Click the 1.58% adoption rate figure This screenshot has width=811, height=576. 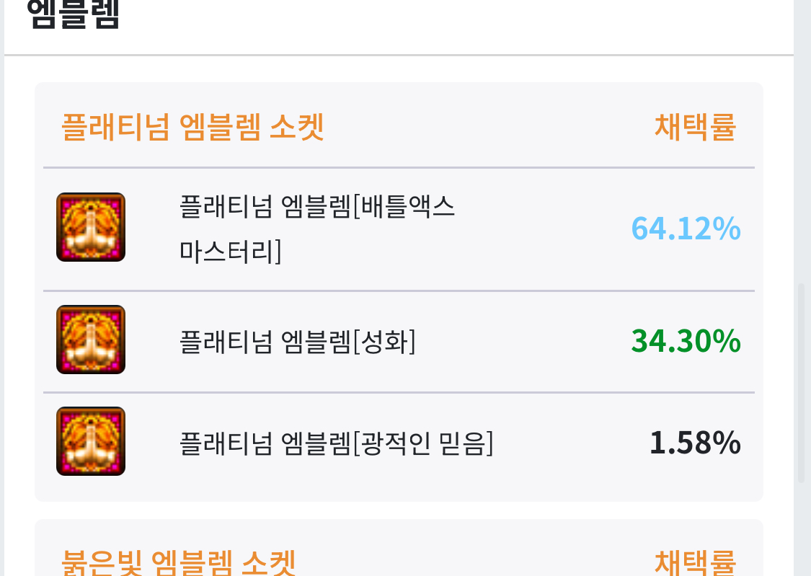695,443
